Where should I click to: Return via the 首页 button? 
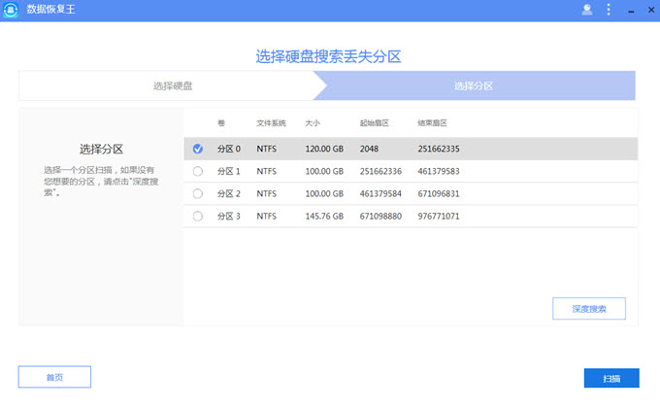54,377
